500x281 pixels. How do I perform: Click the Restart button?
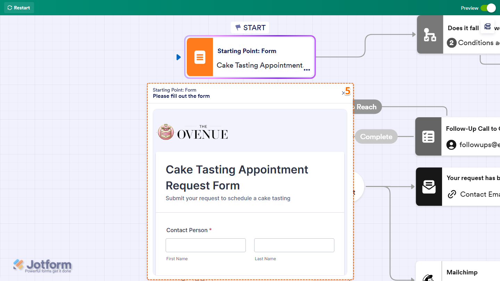coord(19,8)
